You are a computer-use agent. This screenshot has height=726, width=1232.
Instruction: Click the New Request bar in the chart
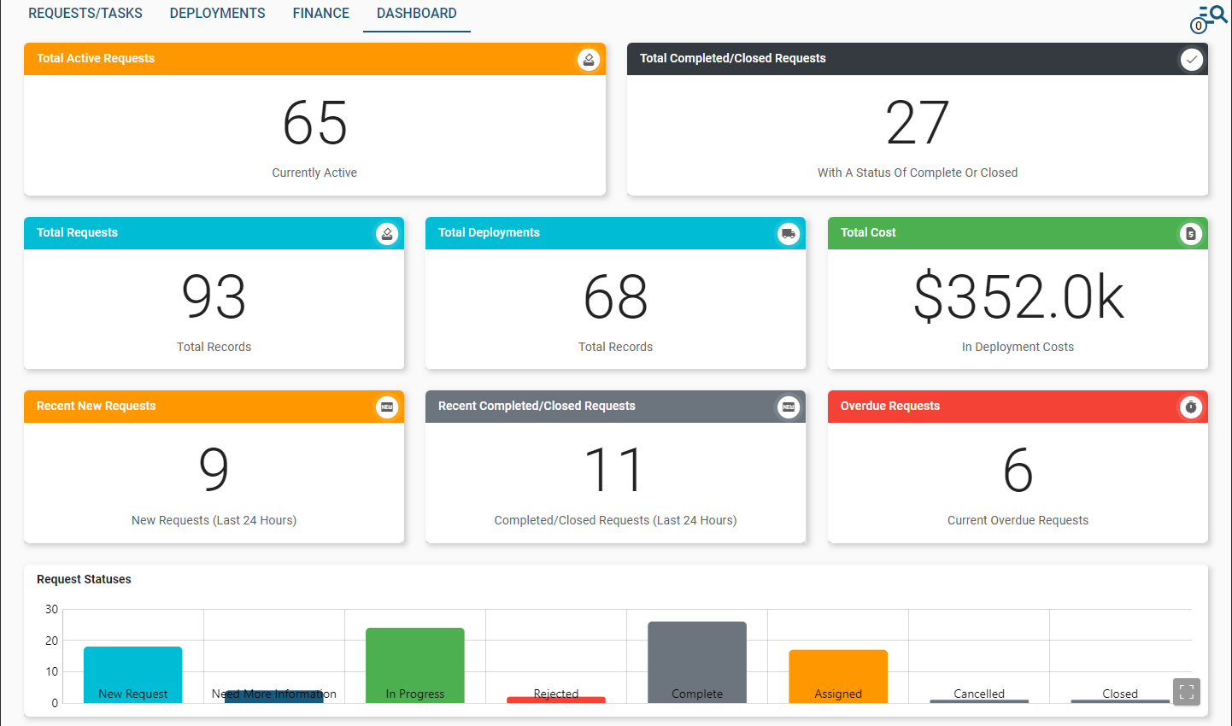pyautogui.click(x=132, y=675)
